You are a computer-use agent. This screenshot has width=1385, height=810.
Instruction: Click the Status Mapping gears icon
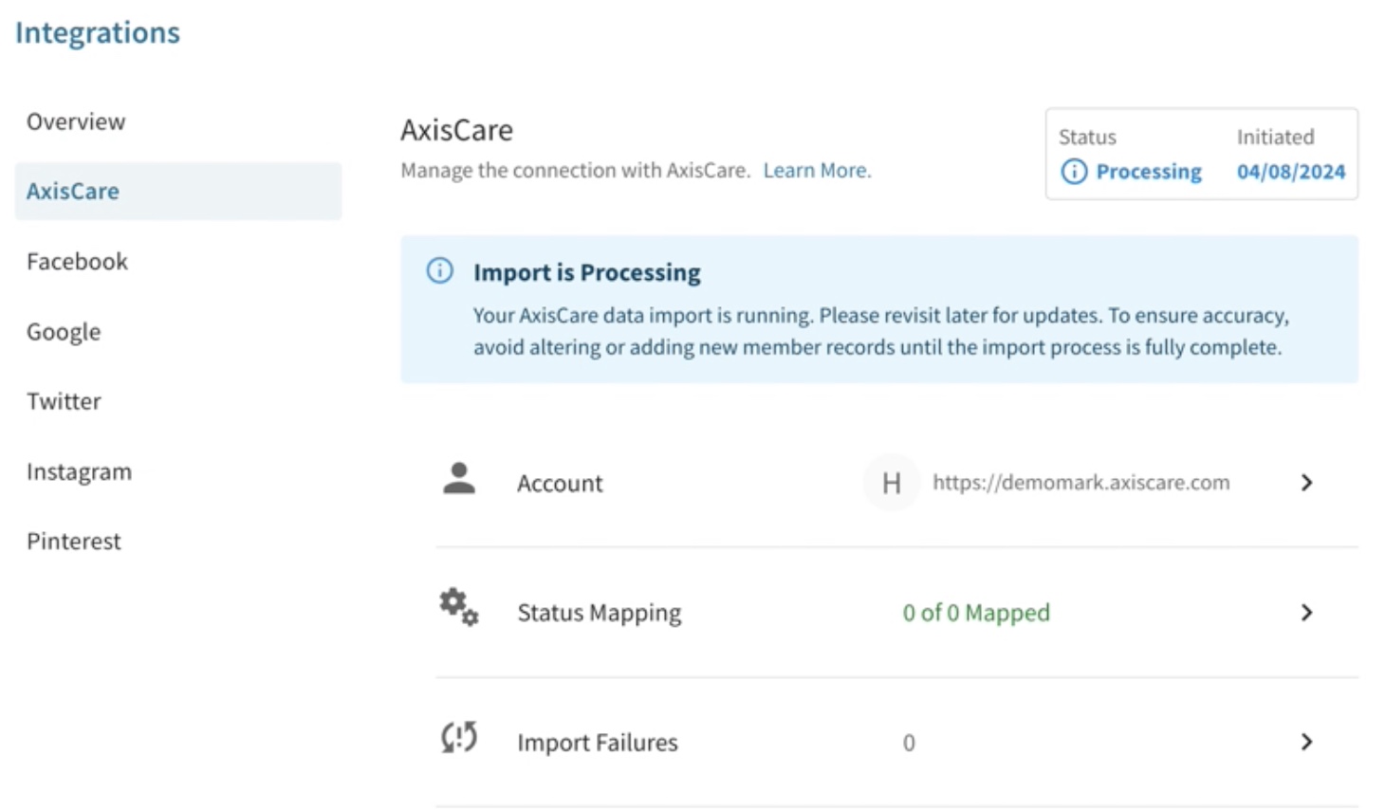point(459,607)
